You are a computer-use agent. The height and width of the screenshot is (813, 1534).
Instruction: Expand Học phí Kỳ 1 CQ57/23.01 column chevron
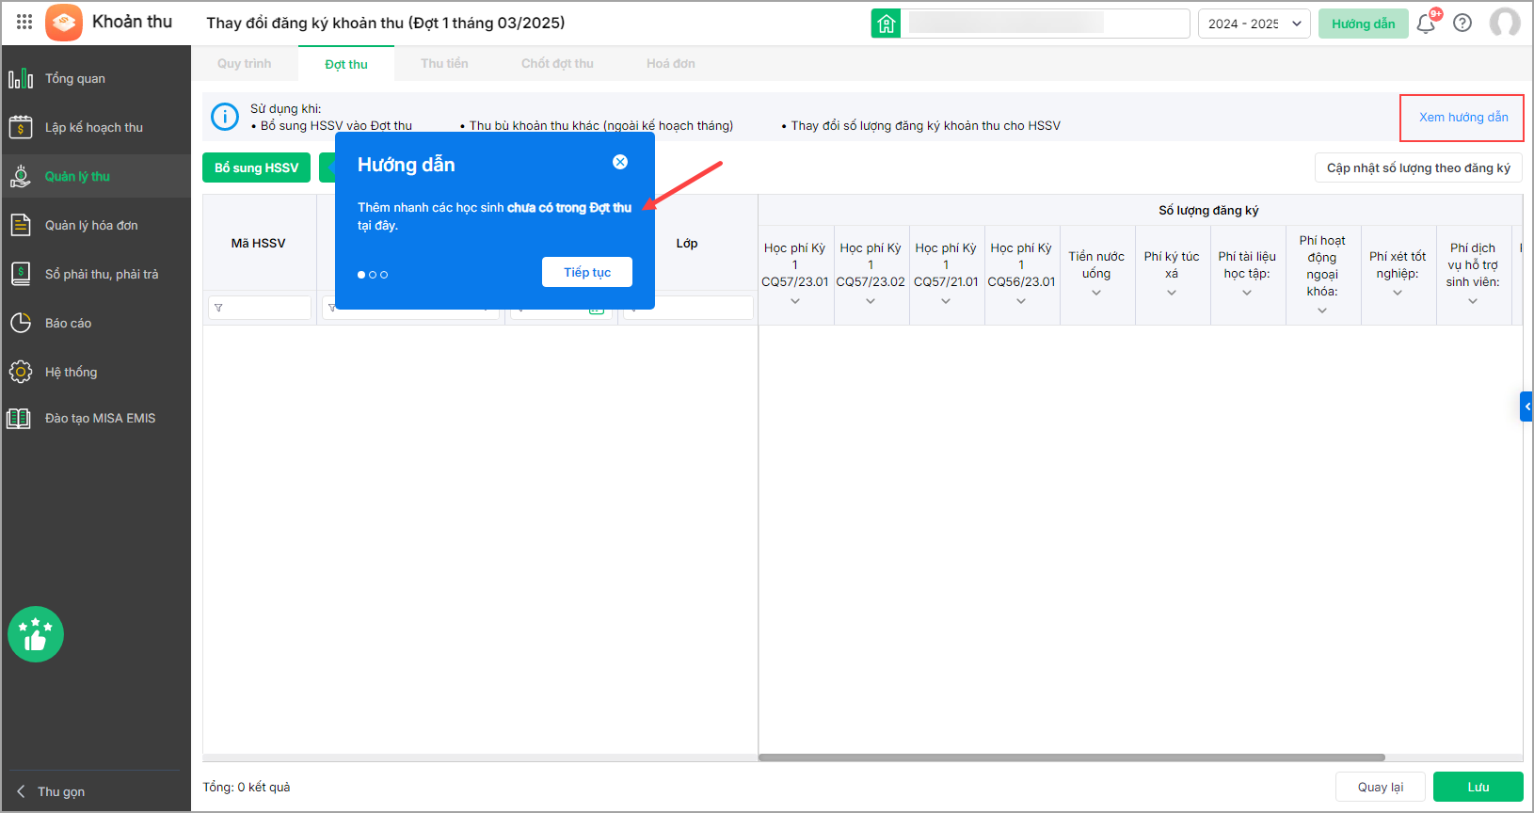[x=795, y=301]
